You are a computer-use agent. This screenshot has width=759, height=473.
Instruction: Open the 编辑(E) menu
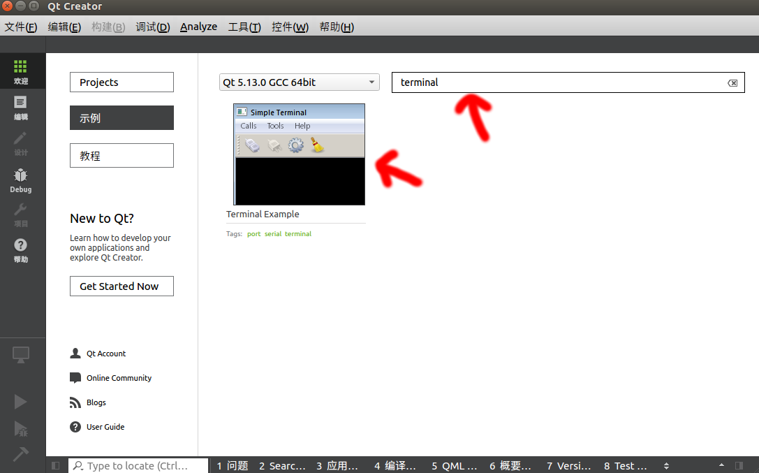click(x=64, y=27)
